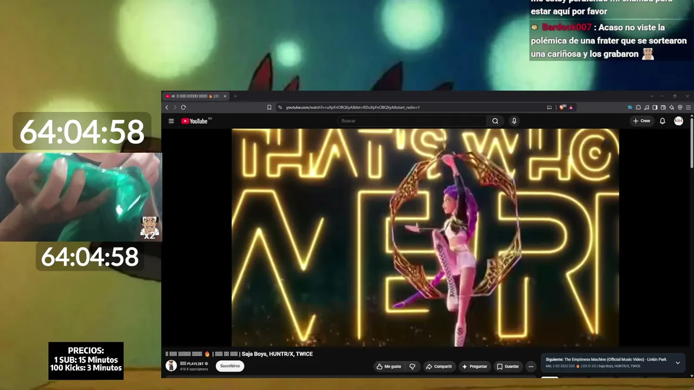
Task: Select the YouTube browser tab
Action: [196, 96]
